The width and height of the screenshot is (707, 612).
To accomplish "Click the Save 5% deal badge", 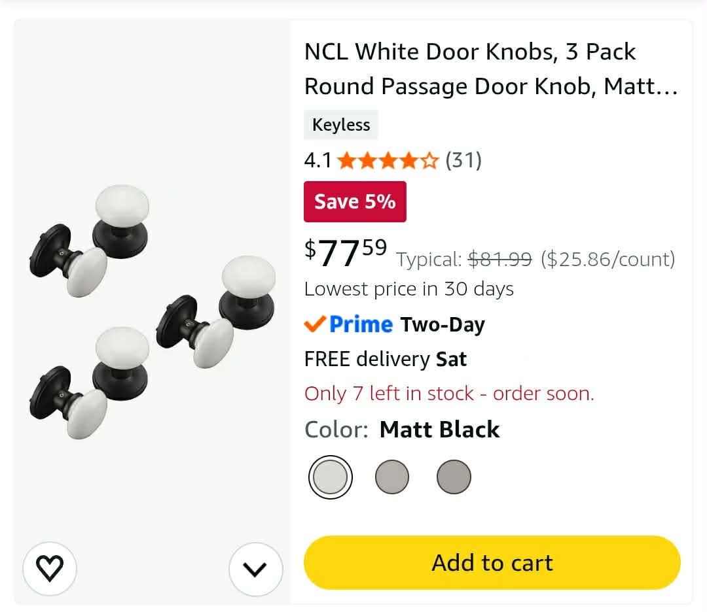I will pos(355,201).
